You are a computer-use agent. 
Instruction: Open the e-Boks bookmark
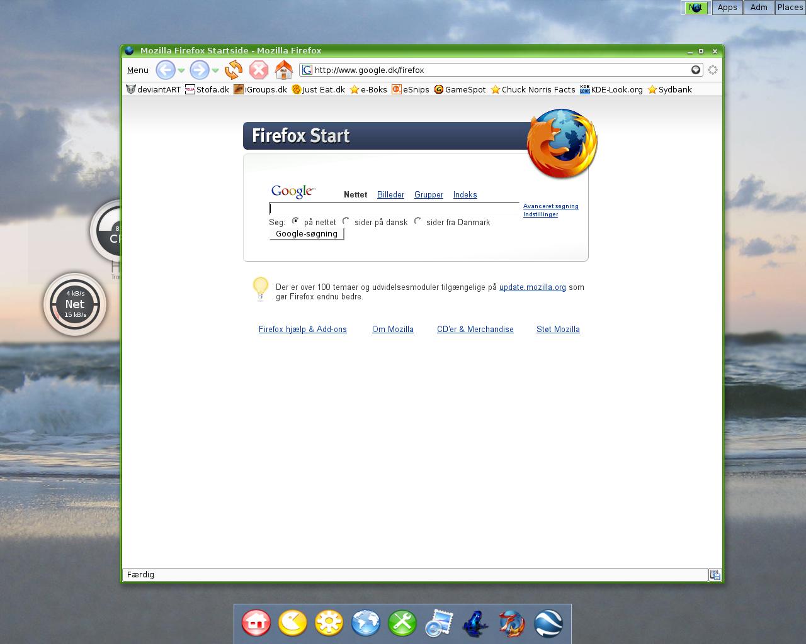[x=369, y=89]
